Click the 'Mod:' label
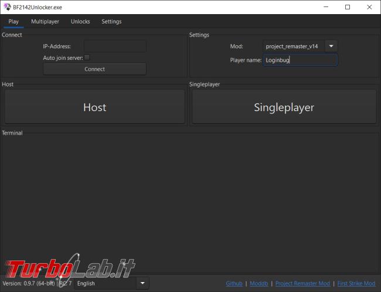Screen dimensions: 381x292 [x=236, y=46]
